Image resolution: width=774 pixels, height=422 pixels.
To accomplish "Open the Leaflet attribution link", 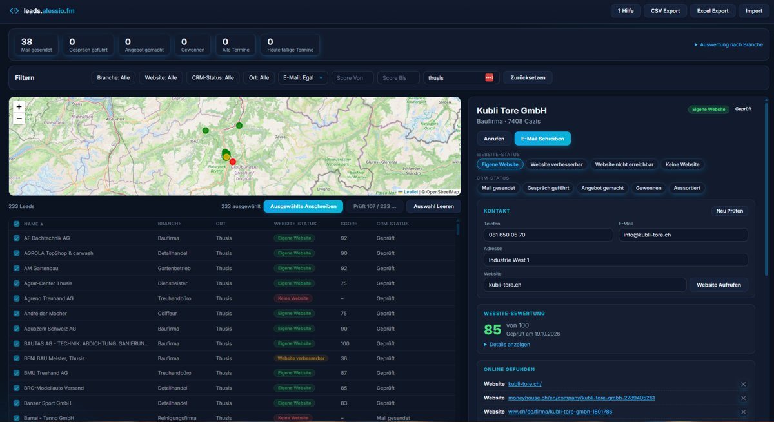I will (410, 192).
